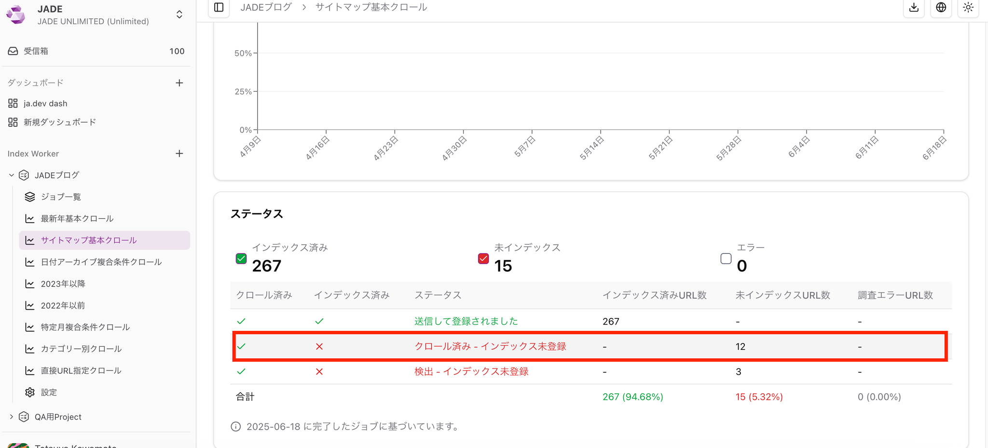Switch theme with the sun icon

(968, 8)
